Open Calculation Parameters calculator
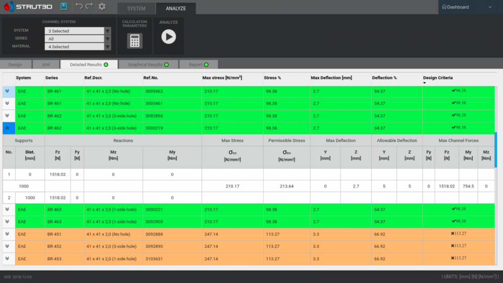 point(135,41)
